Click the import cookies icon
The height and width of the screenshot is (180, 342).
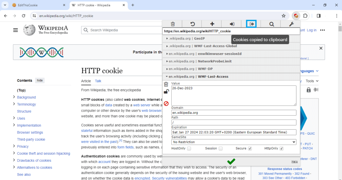(232, 24)
